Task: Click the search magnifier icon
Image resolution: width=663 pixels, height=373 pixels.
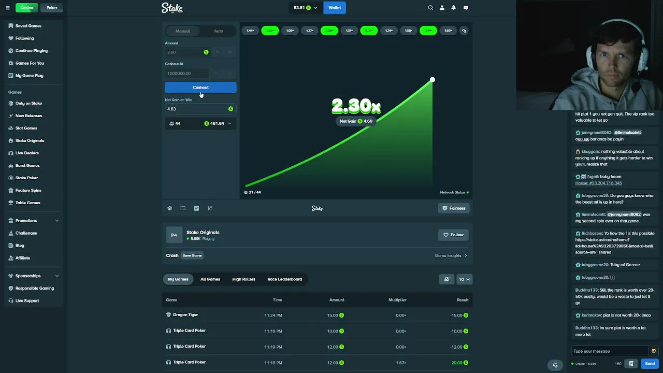Action: 430,8
